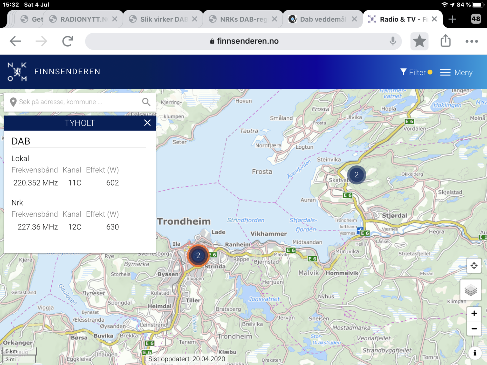Click the Lokal label

pos(20,159)
